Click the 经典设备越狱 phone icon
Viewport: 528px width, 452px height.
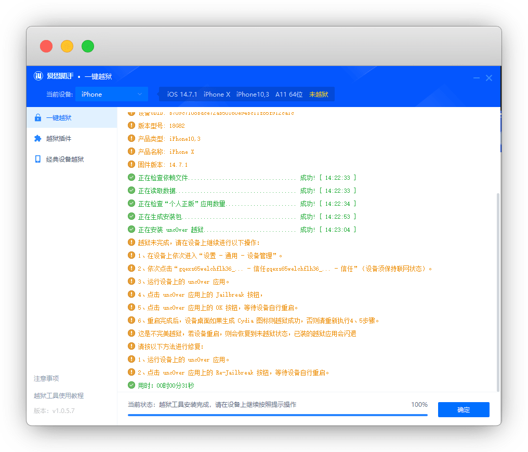[38, 159]
